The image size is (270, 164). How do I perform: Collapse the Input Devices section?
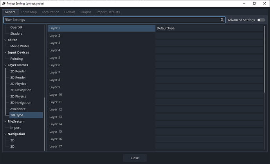click(x=5, y=52)
